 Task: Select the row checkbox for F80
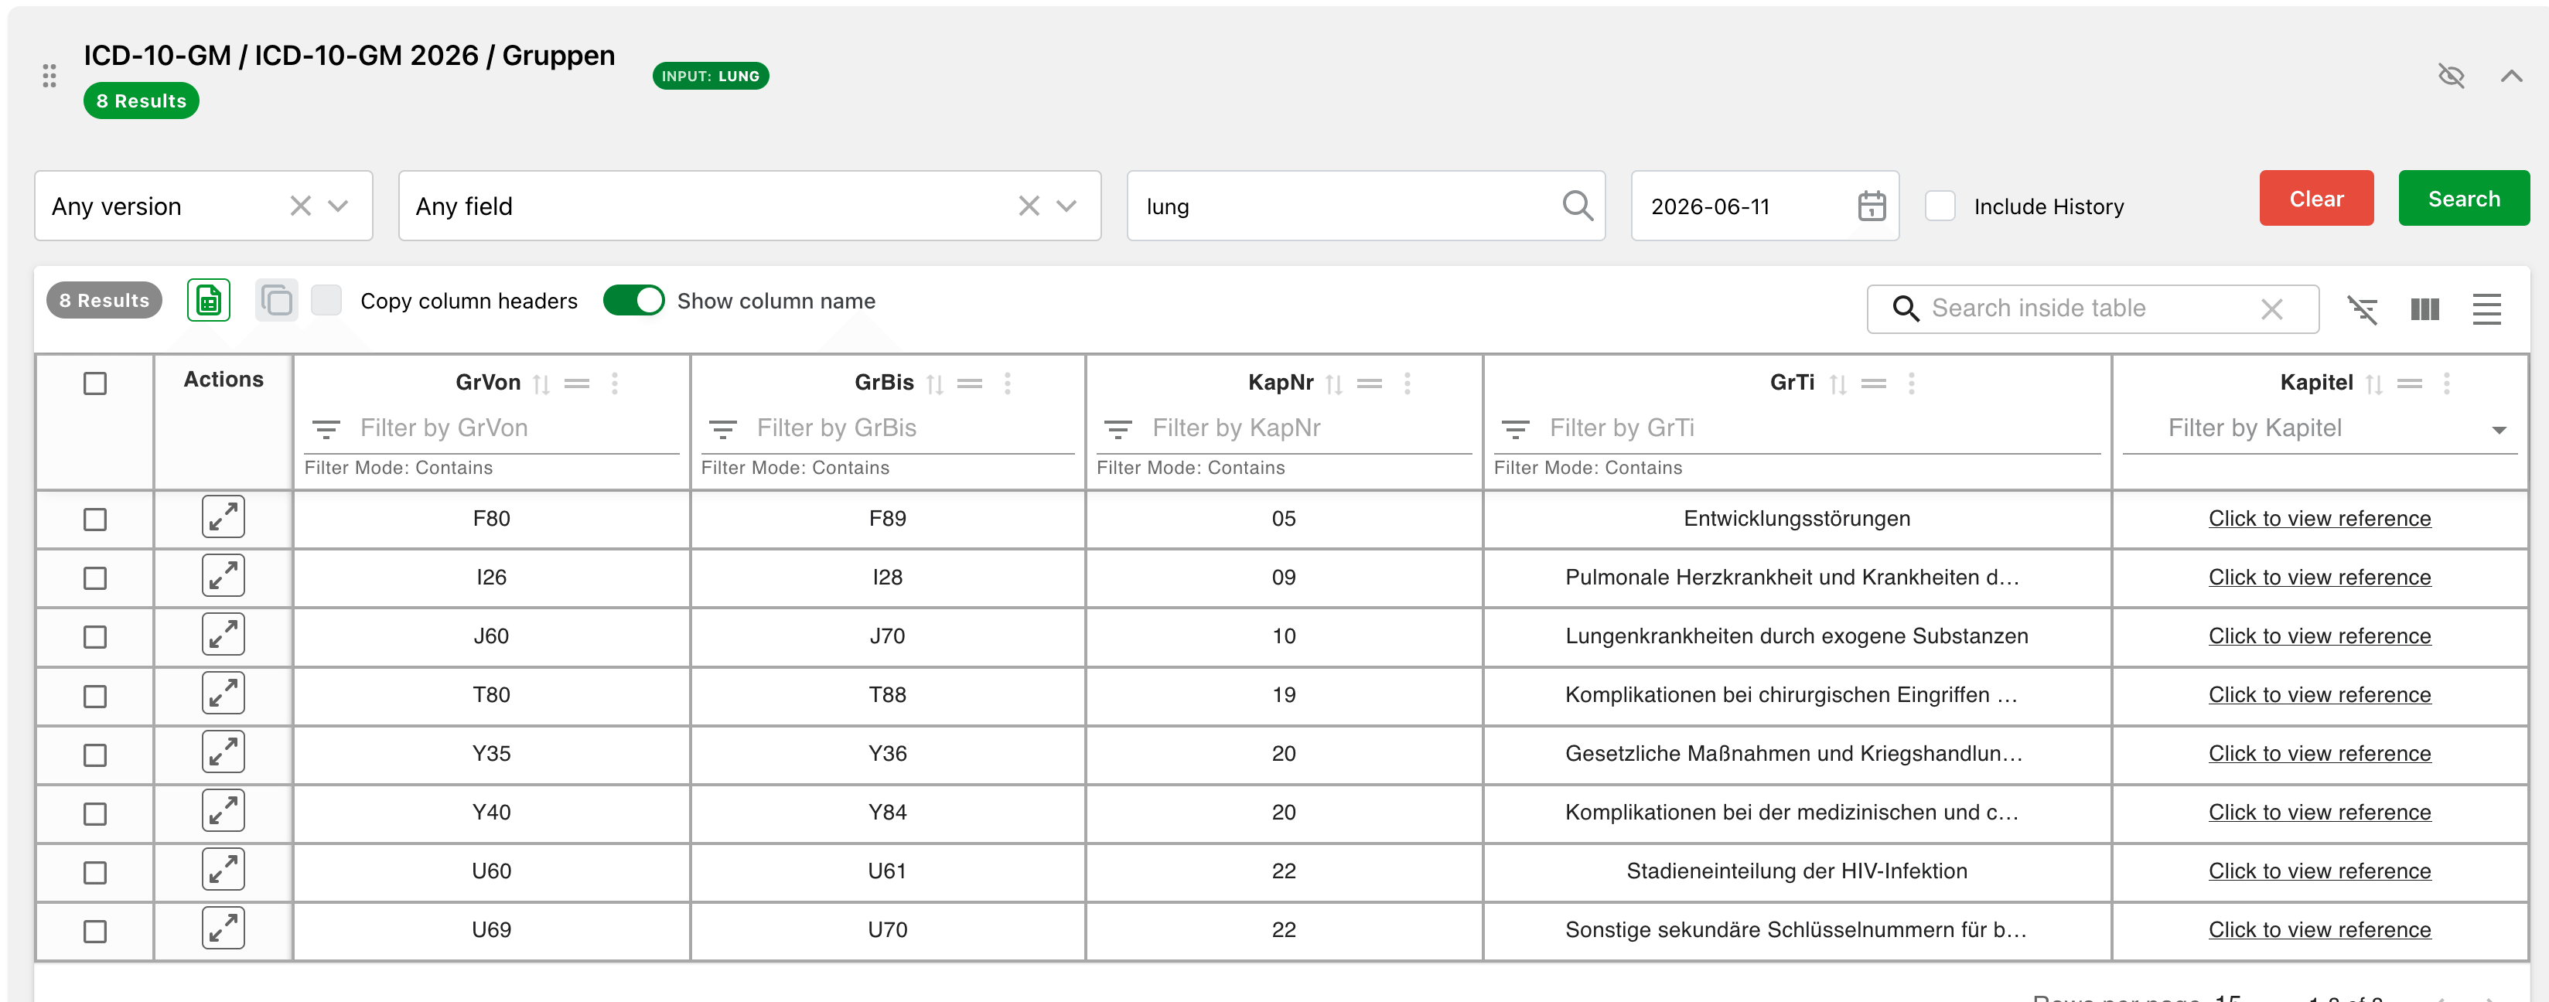(95, 520)
